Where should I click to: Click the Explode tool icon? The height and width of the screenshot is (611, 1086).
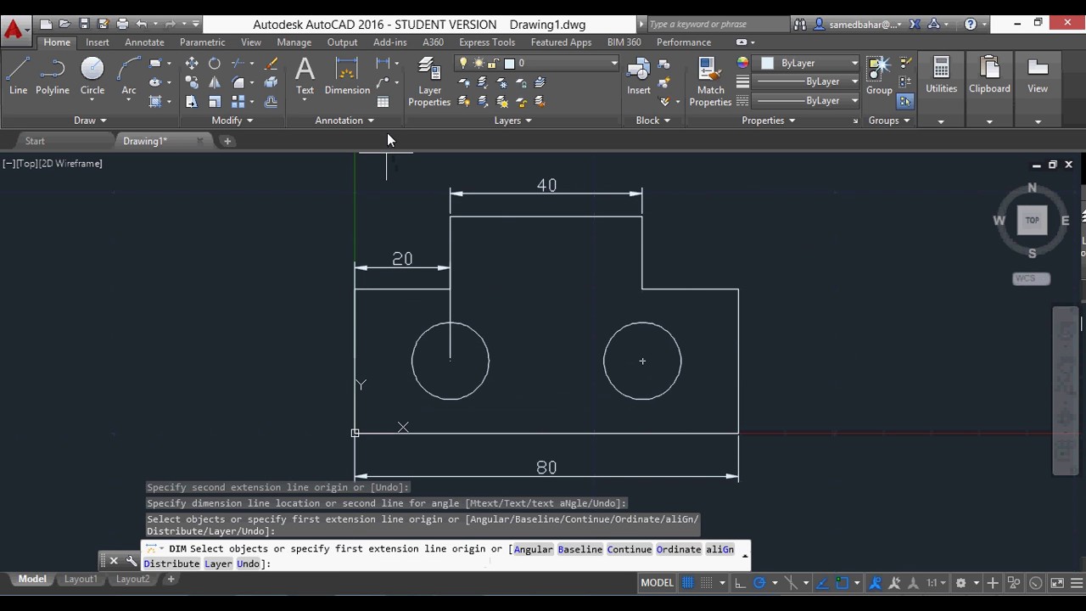pyautogui.click(x=271, y=82)
